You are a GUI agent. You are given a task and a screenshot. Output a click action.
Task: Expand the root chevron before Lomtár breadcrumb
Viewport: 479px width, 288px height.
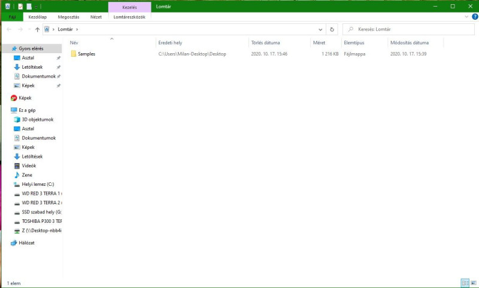pos(53,29)
